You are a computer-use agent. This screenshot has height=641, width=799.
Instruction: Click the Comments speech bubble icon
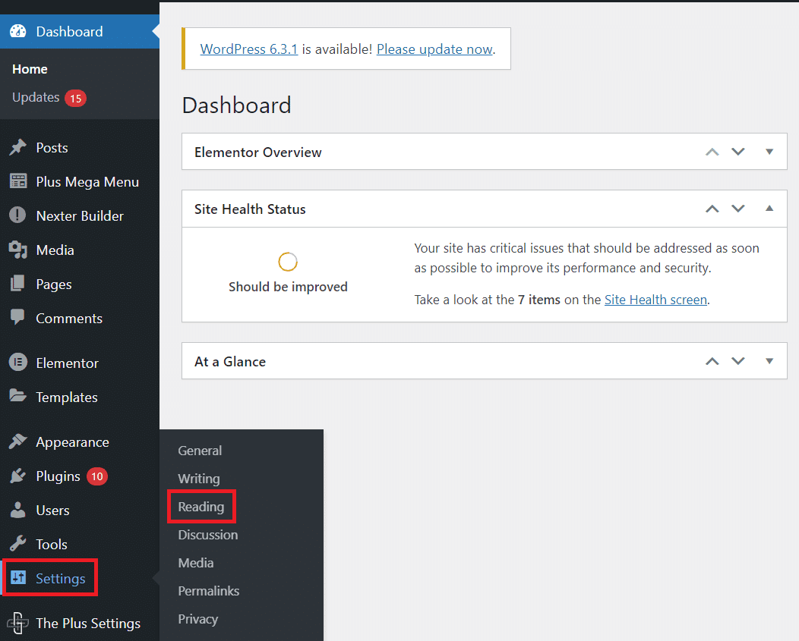tap(18, 318)
